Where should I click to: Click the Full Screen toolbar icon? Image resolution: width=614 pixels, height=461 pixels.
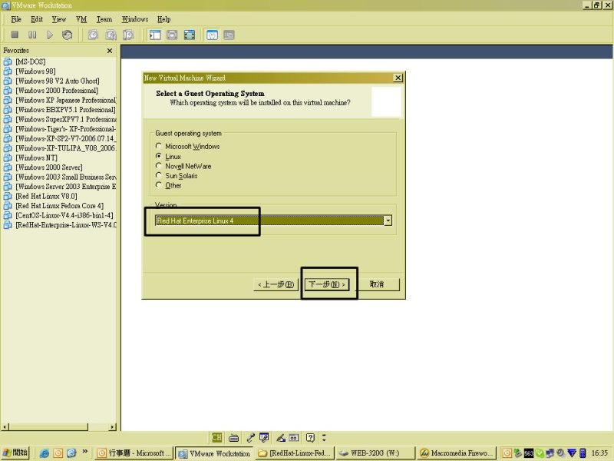(x=190, y=35)
